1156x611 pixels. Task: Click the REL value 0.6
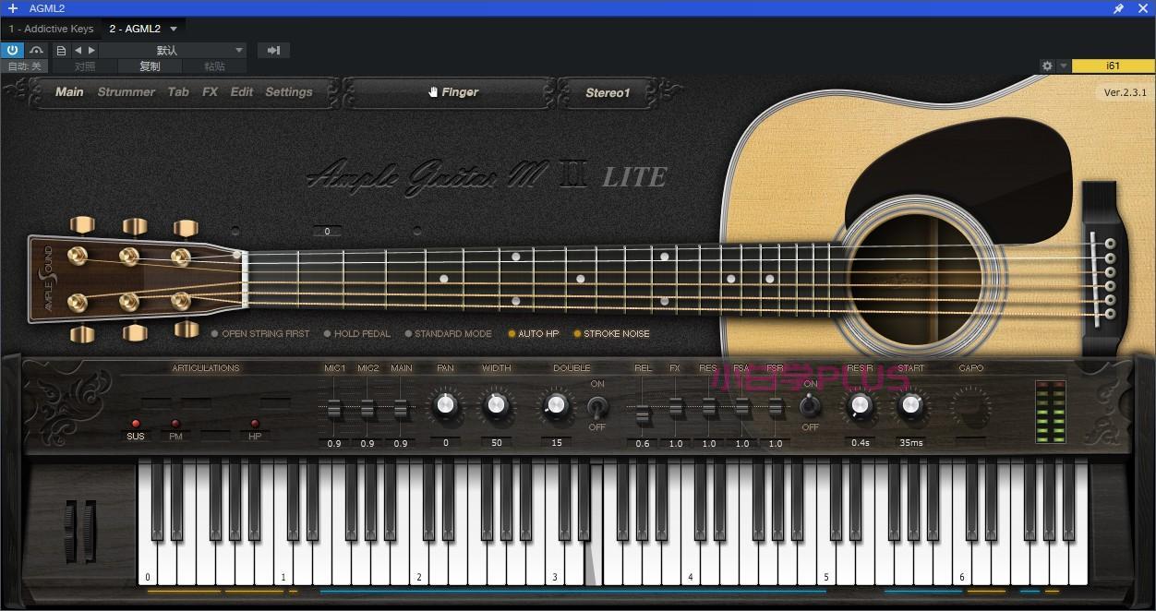[643, 444]
